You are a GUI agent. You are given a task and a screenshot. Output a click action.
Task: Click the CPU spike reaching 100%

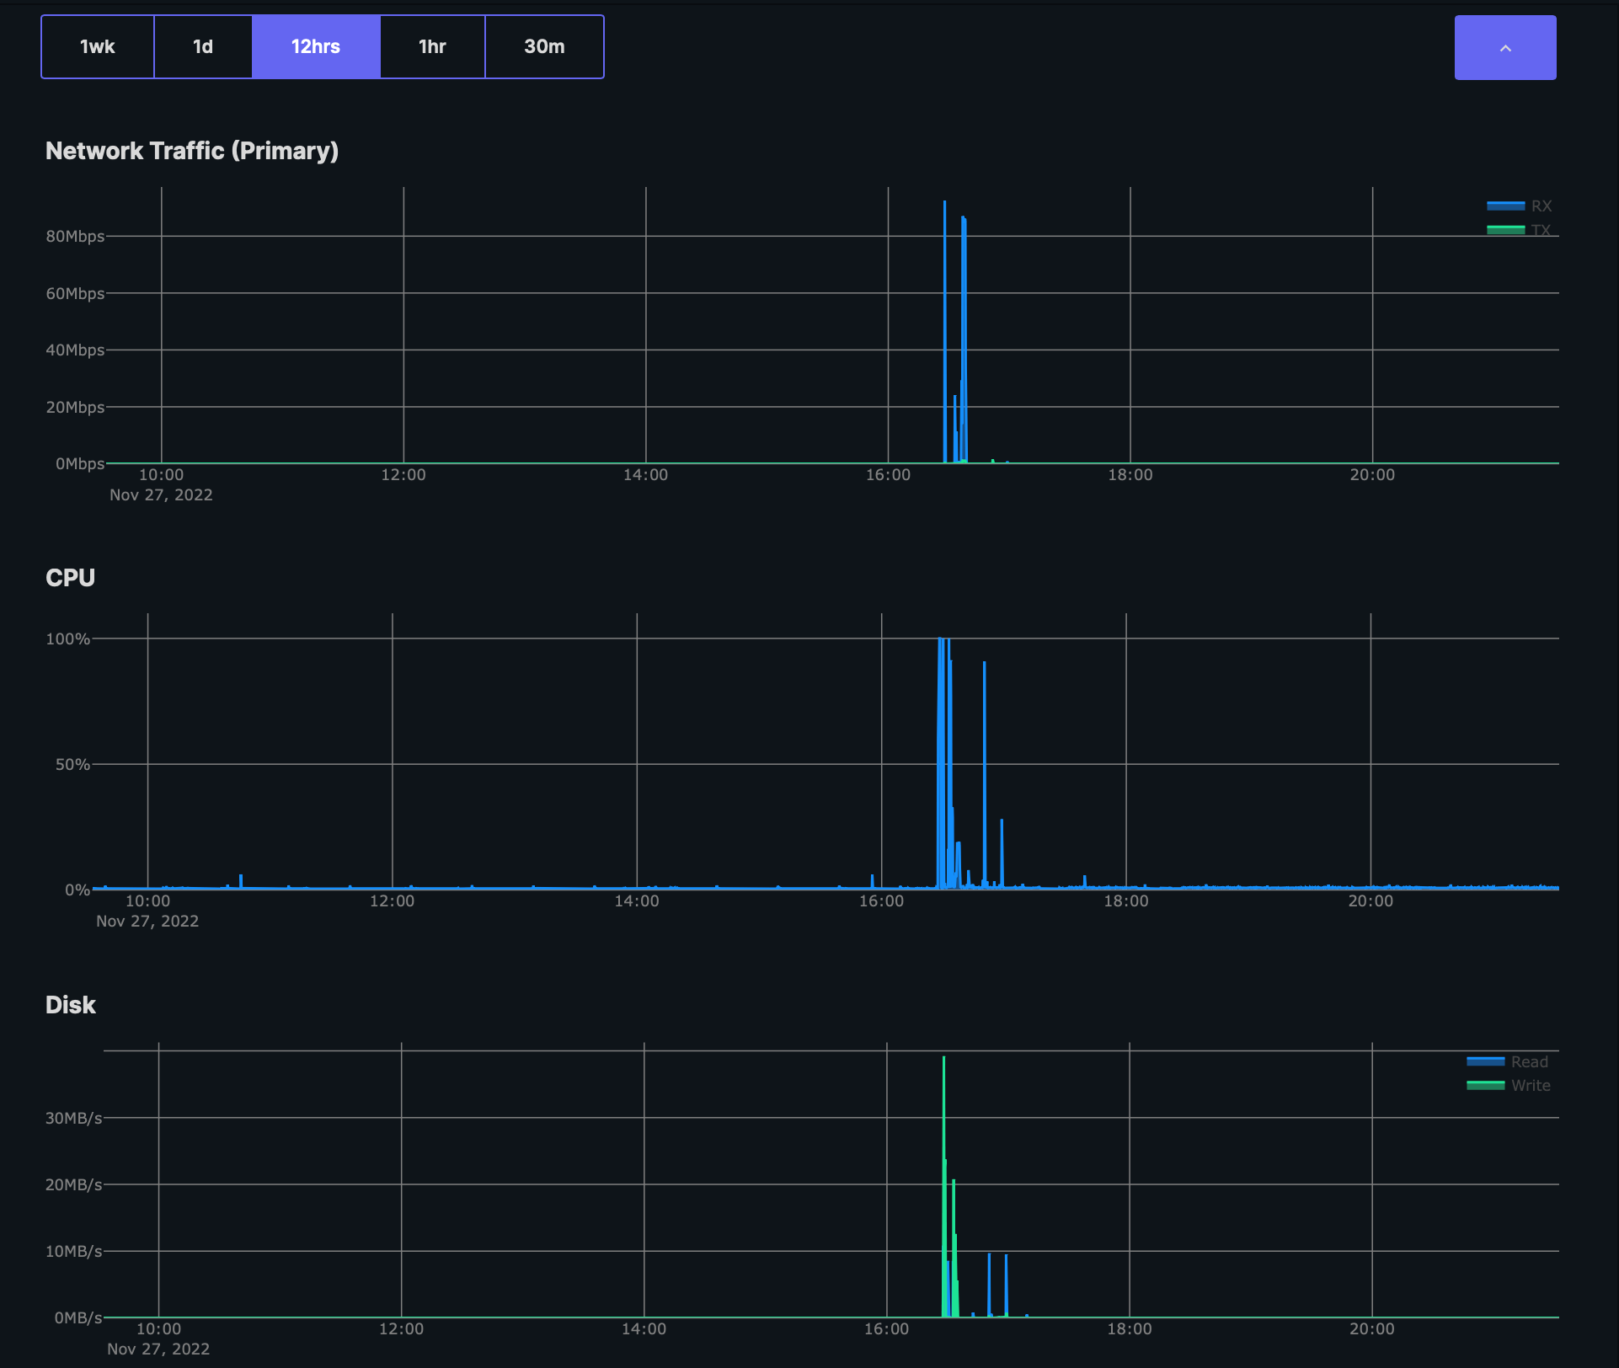point(941,674)
